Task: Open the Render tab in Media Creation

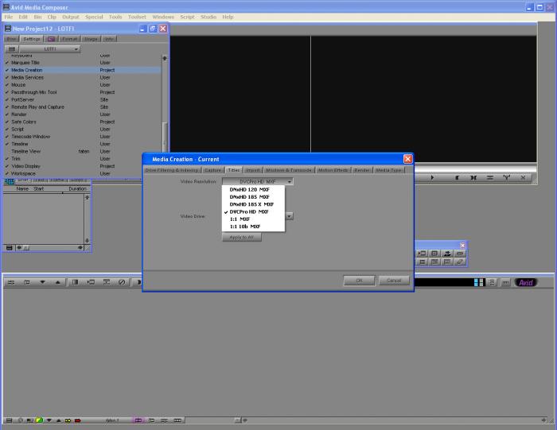Action: coord(362,170)
